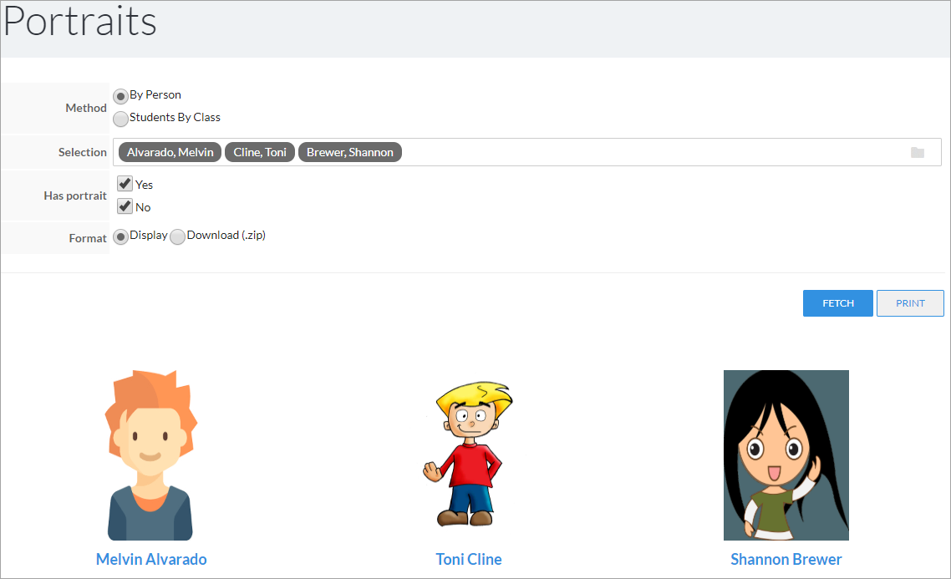
Task: Choose the Display format option
Action: (120, 236)
